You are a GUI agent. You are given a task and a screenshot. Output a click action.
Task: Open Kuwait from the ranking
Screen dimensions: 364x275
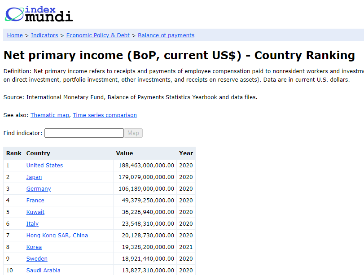pos(35,212)
